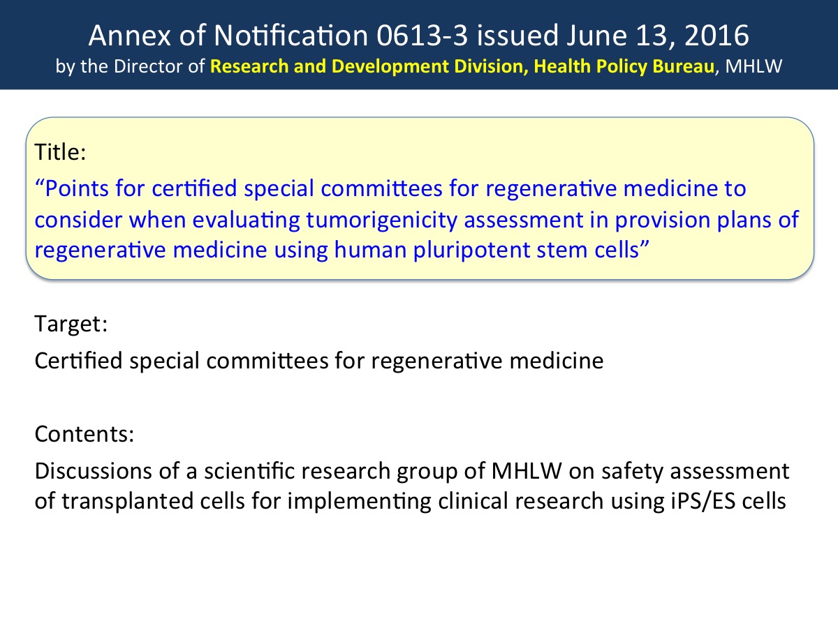
Task: Click the 'Target:' heading
Action: 70,324
